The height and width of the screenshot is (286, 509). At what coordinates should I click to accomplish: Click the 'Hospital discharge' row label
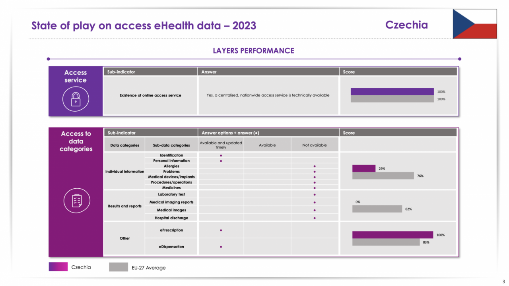(171, 218)
